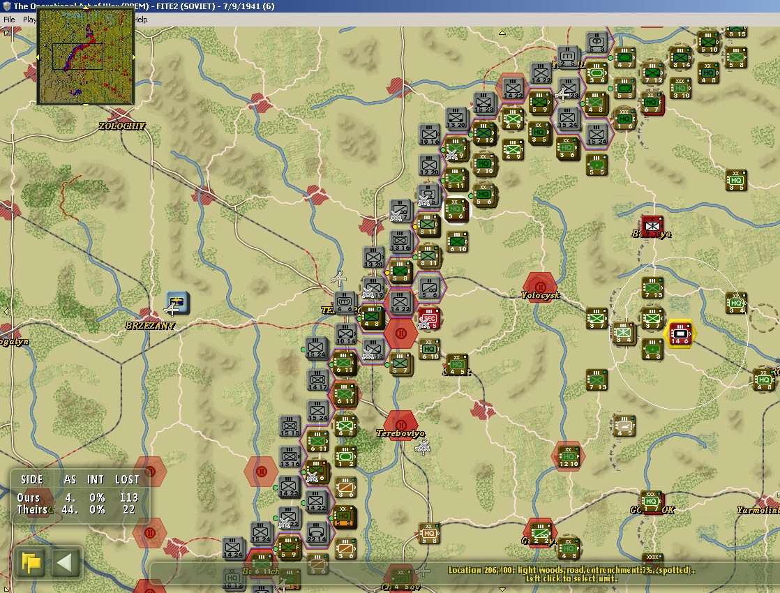This screenshot has height=593, width=780.
Task: Select the German infantry unit 10 16
Action: [x=429, y=135]
